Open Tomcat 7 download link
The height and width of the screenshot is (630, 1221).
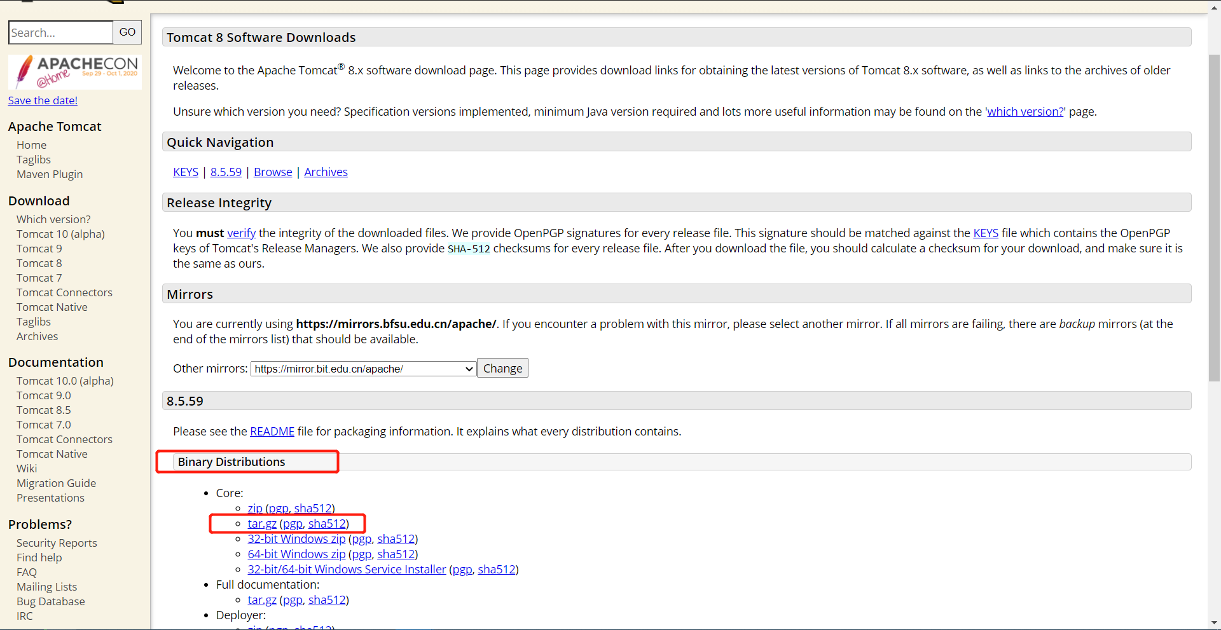tap(39, 278)
